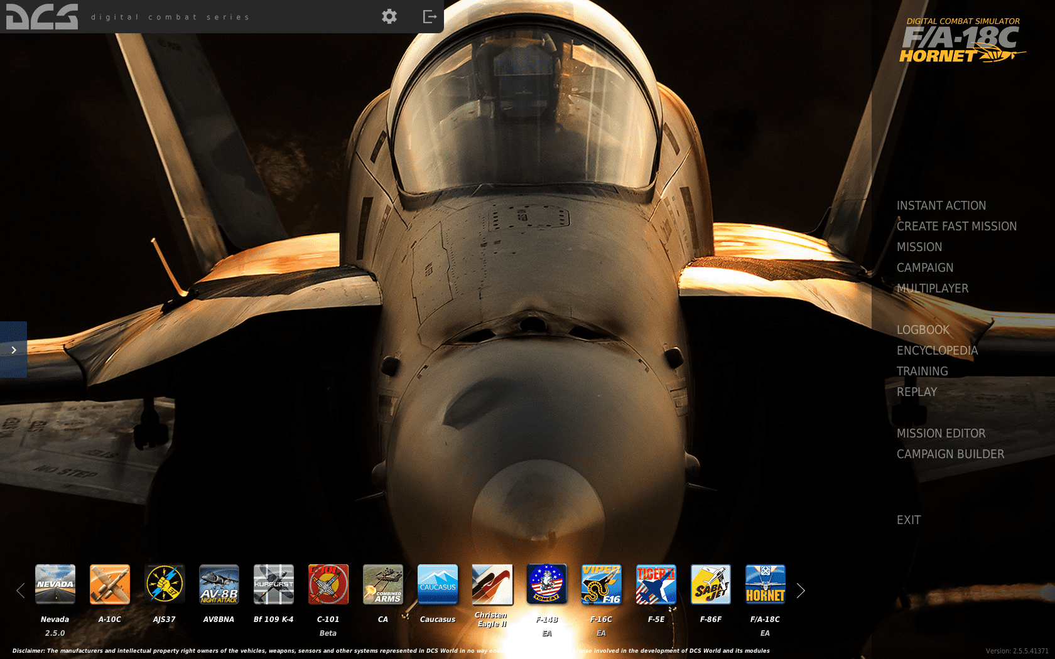Pick the F-5E Tiger II icon
Image resolution: width=1055 pixels, height=659 pixels.
pos(656,584)
